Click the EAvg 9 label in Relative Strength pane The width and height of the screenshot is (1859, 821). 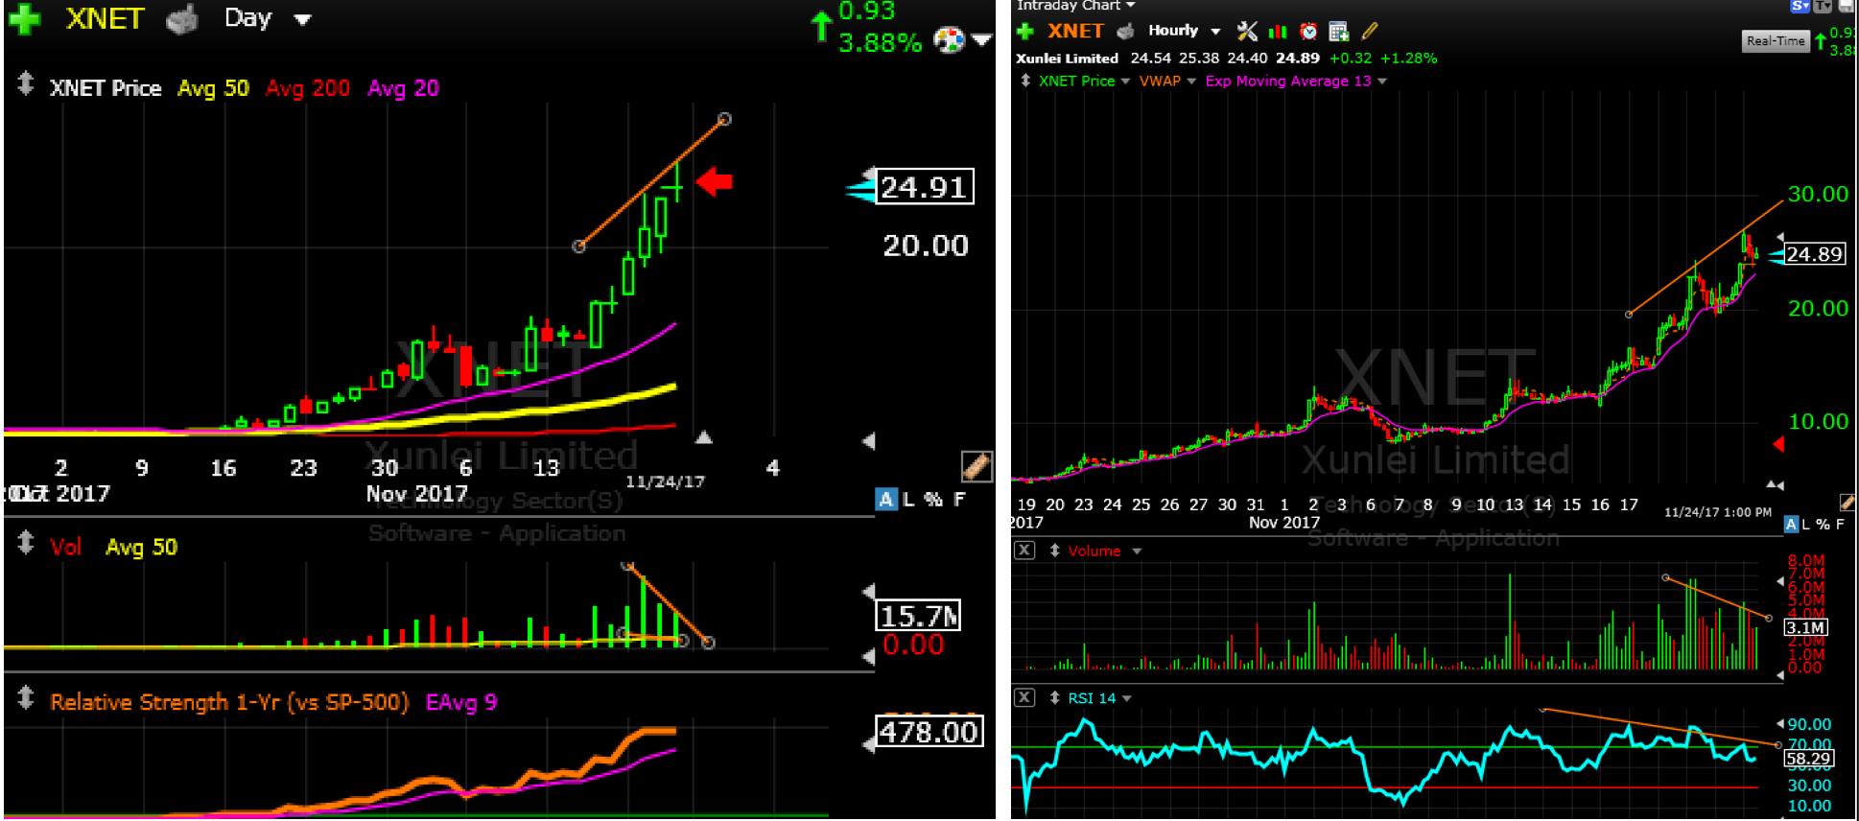pos(461,702)
